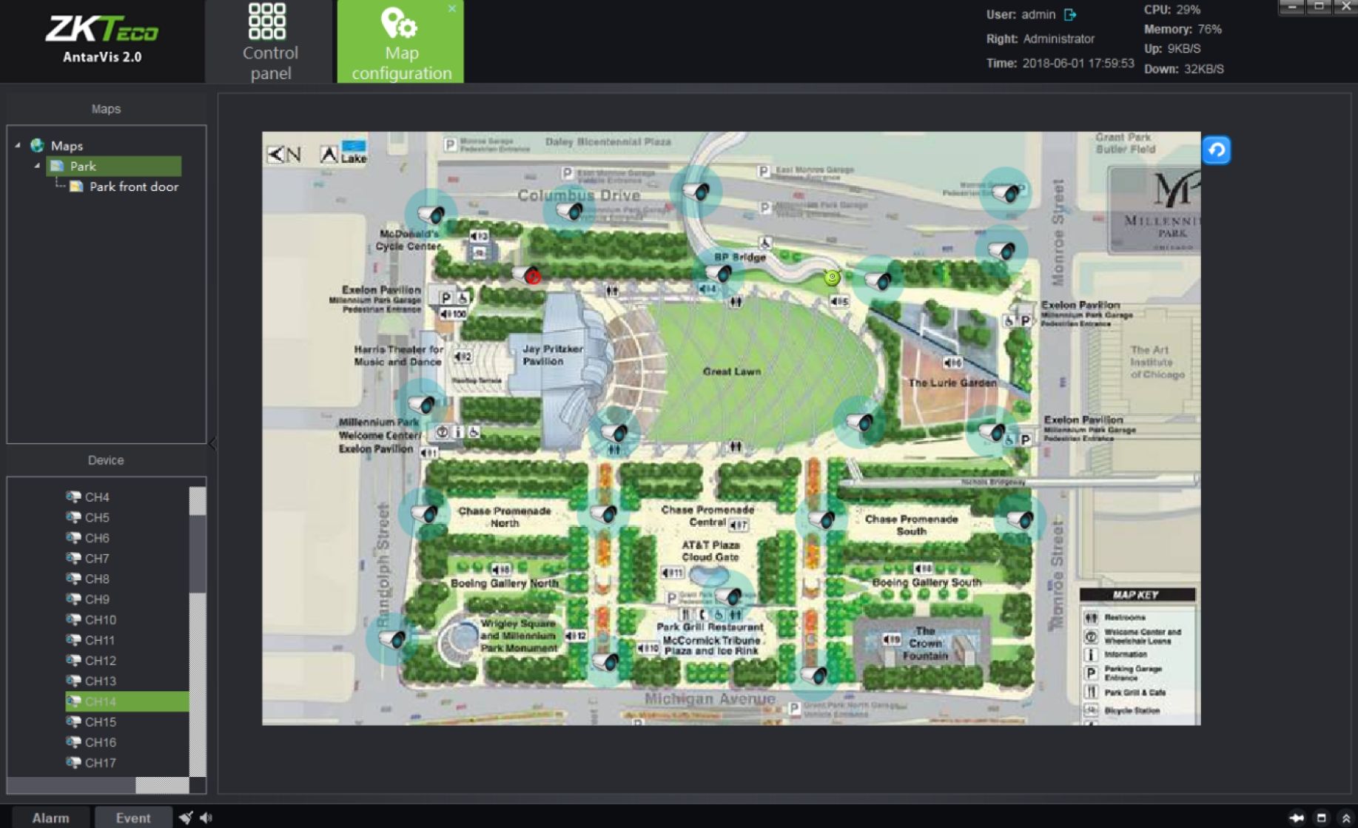Close the Map configuration tab
Screen dimensions: 1358x828
point(451,9)
